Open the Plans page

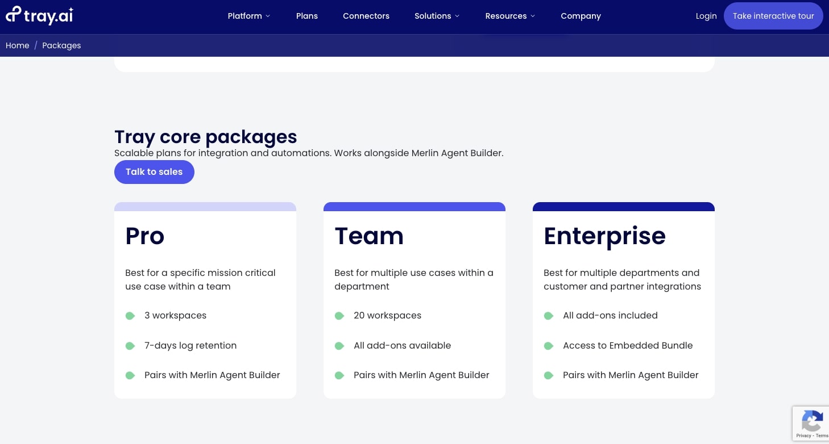click(307, 16)
